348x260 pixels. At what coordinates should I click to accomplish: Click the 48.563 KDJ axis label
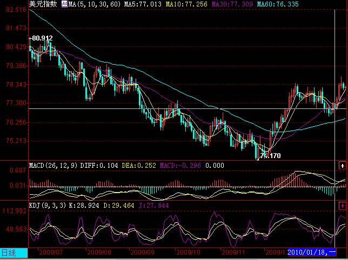click(x=16, y=229)
